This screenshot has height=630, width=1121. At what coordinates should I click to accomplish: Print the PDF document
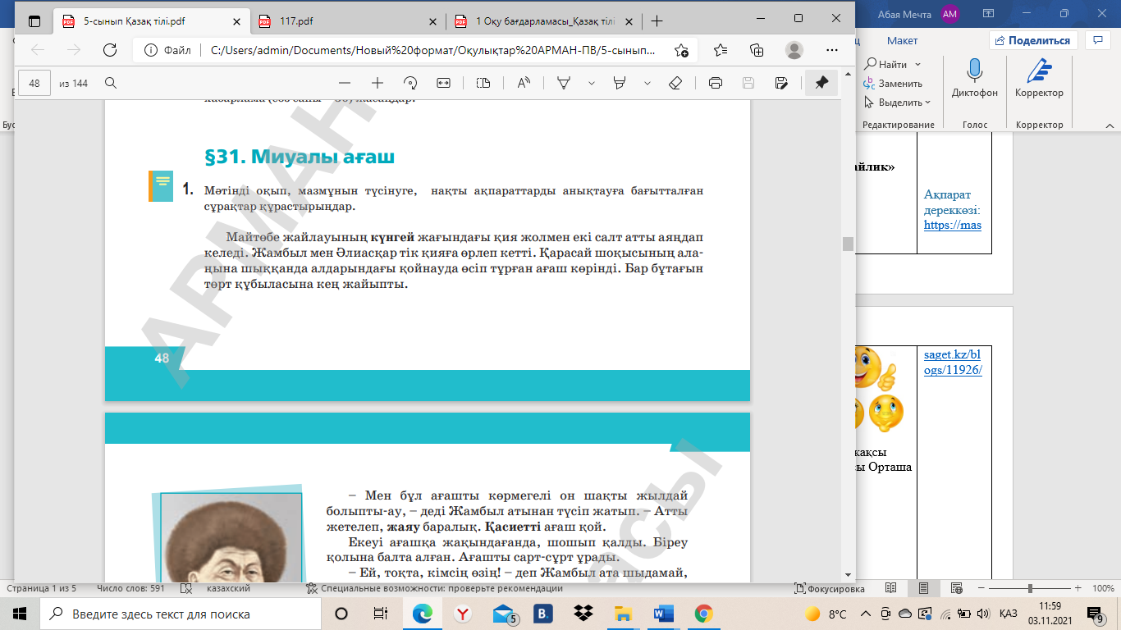pyautogui.click(x=716, y=83)
